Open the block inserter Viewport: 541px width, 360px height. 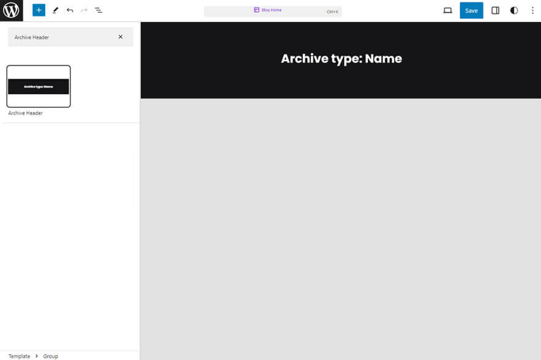click(38, 10)
